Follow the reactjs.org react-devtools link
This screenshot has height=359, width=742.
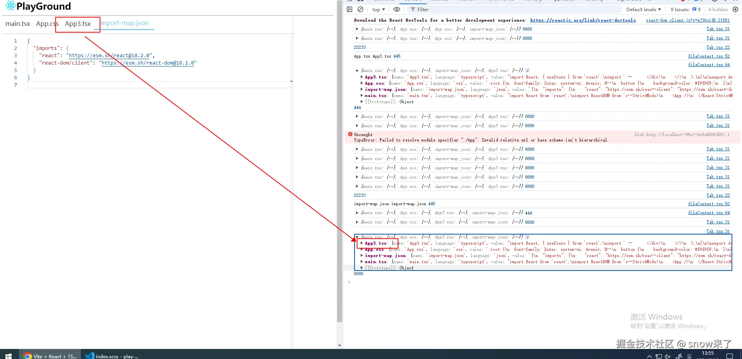pyautogui.click(x=583, y=20)
